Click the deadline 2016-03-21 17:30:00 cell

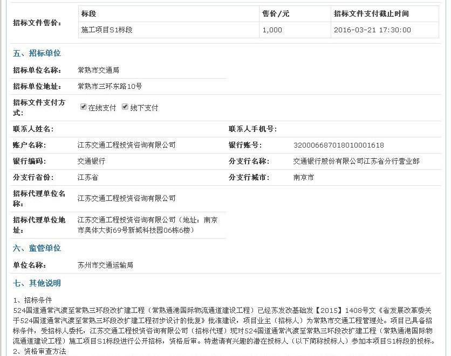372,30
